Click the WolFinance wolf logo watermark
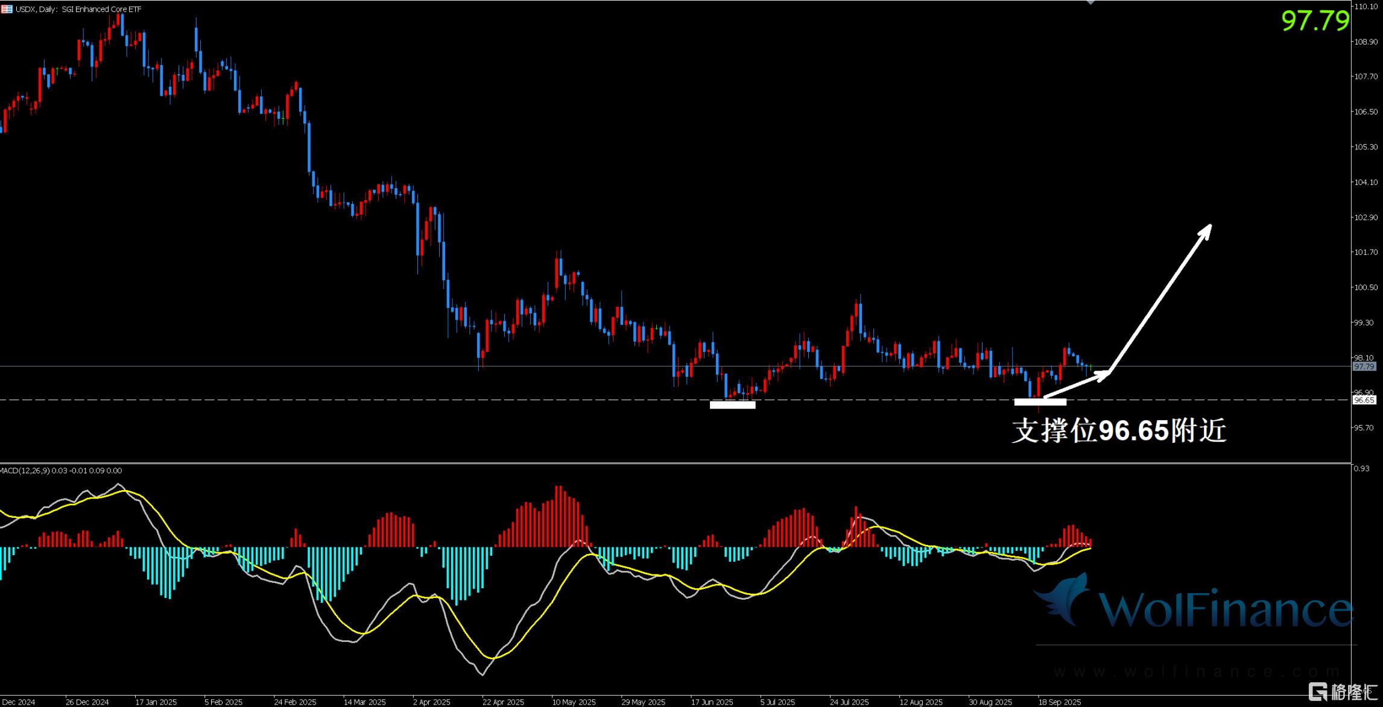1383x707 pixels. 1065,600
